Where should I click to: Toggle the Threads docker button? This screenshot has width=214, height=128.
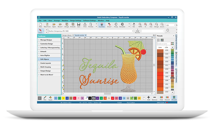[x=174, y=98]
